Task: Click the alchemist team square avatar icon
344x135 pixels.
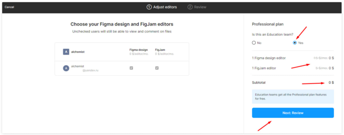Action: [x=66, y=52]
